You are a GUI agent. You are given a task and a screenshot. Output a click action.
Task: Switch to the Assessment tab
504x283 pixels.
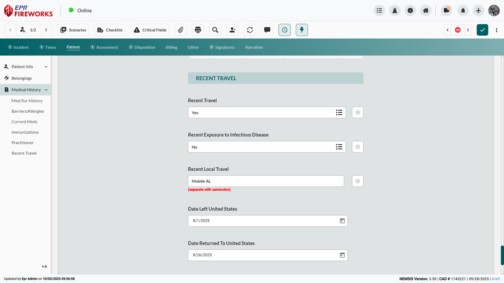click(107, 47)
